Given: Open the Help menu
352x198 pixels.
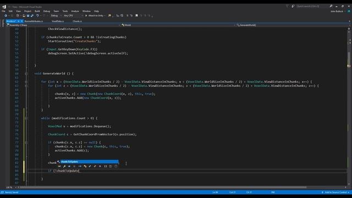Looking at the screenshot, I should pos(96,11).
